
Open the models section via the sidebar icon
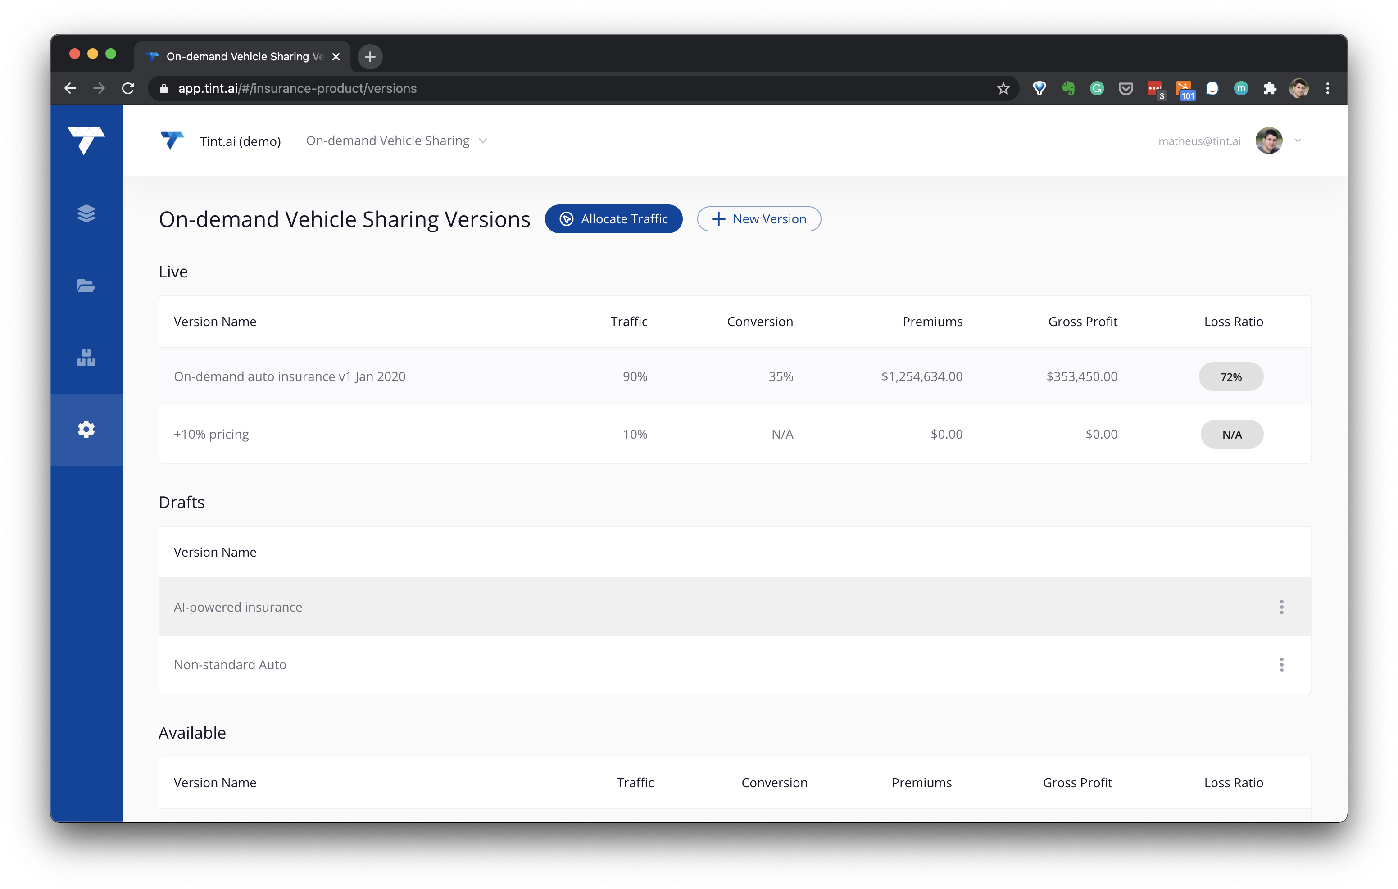pyautogui.click(x=86, y=358)
